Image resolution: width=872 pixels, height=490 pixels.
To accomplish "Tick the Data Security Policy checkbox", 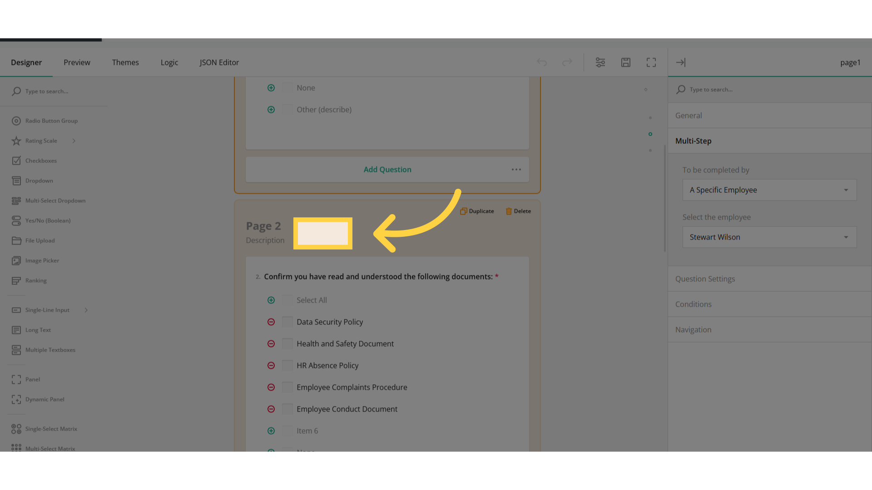I will (287, 322).
